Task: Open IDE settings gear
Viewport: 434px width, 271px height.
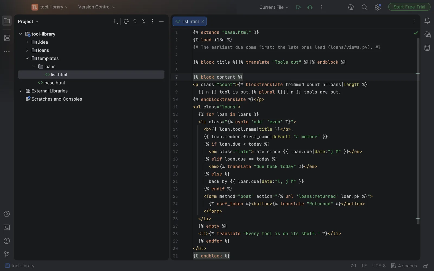Action: [x=378, y=7]
